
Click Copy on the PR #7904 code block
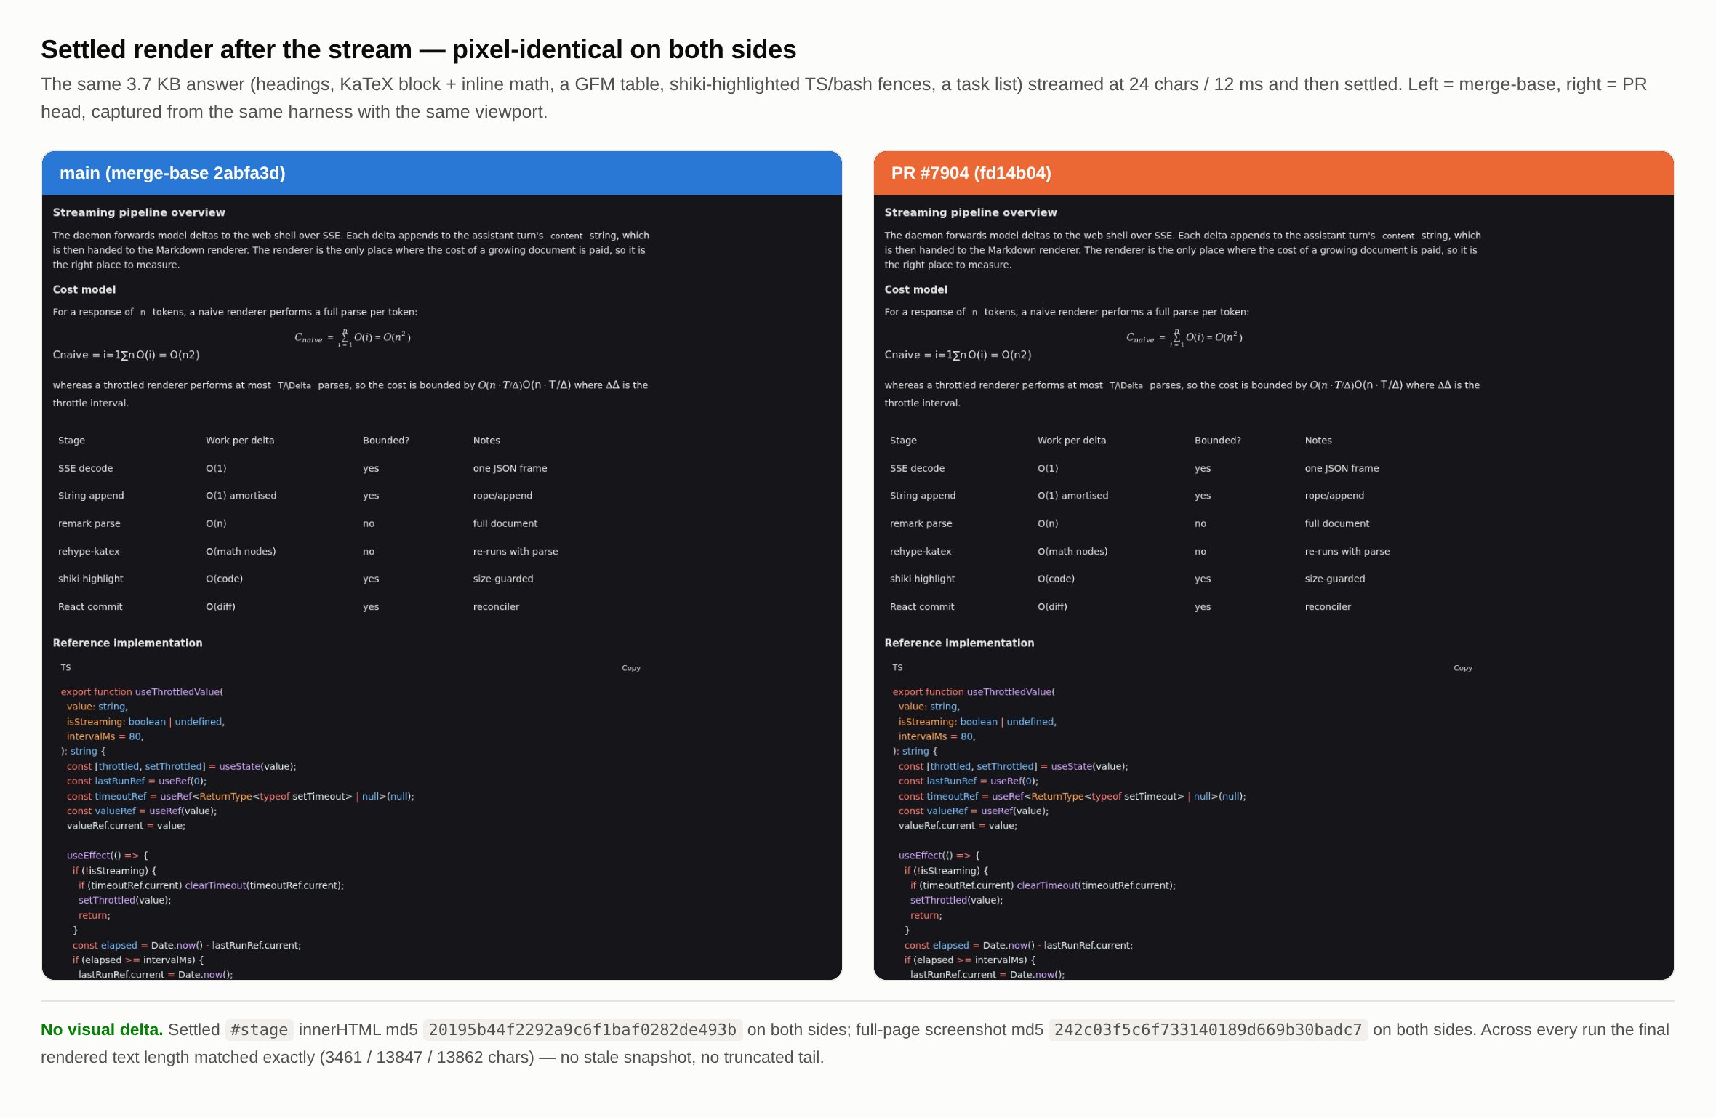pyautogui.click(x=1462, y=668)
